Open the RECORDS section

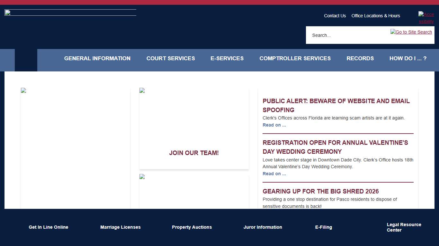[x=360, y=58]
